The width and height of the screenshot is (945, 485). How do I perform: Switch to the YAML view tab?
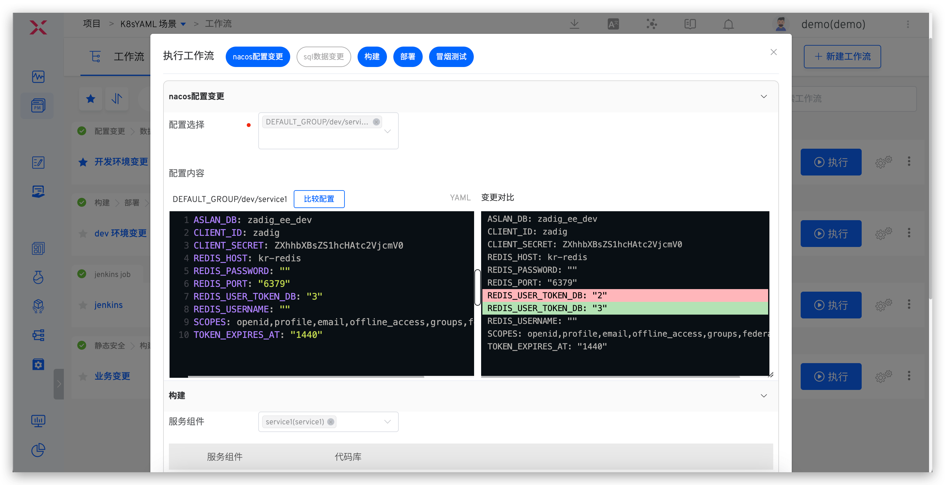click(460, 198)
